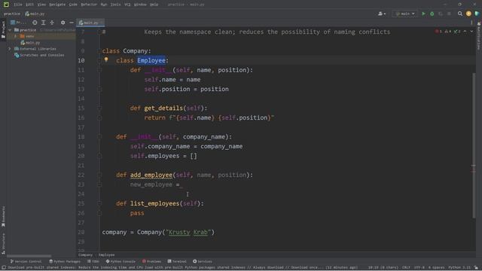Click the tool window quick access status icon

coord(3,268)
